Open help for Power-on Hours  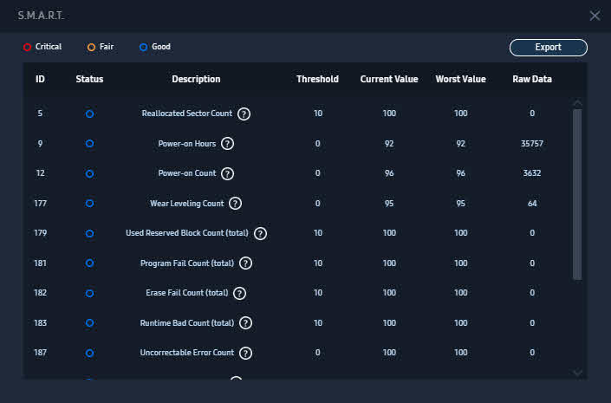228,144
